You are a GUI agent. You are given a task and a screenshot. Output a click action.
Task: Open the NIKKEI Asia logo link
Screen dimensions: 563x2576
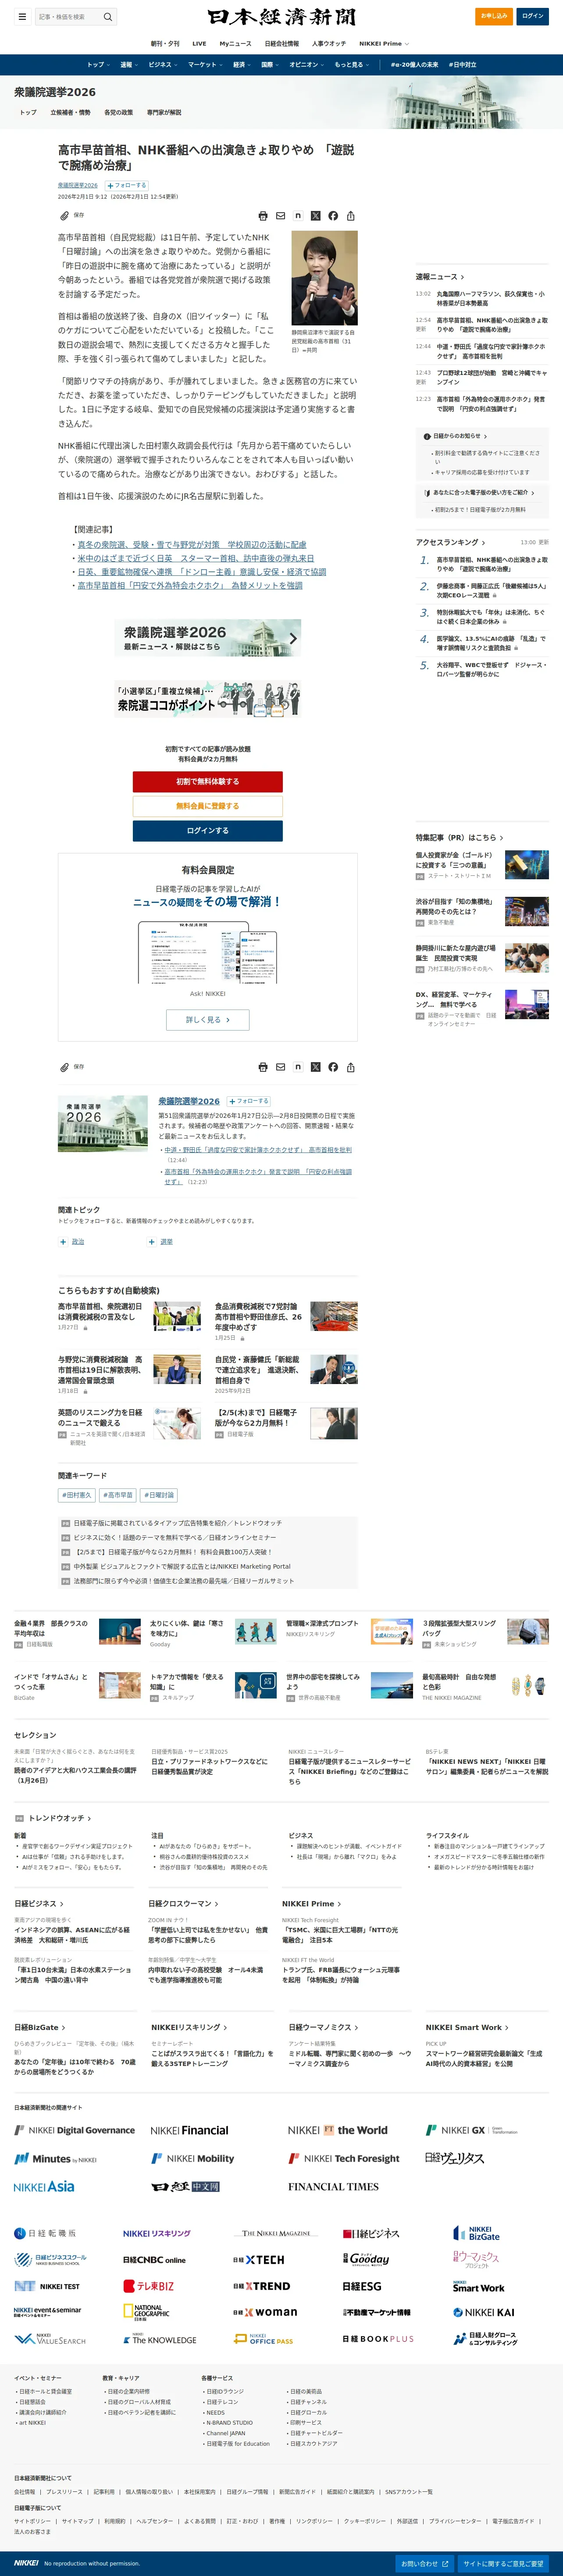[x=44, y=2187]
